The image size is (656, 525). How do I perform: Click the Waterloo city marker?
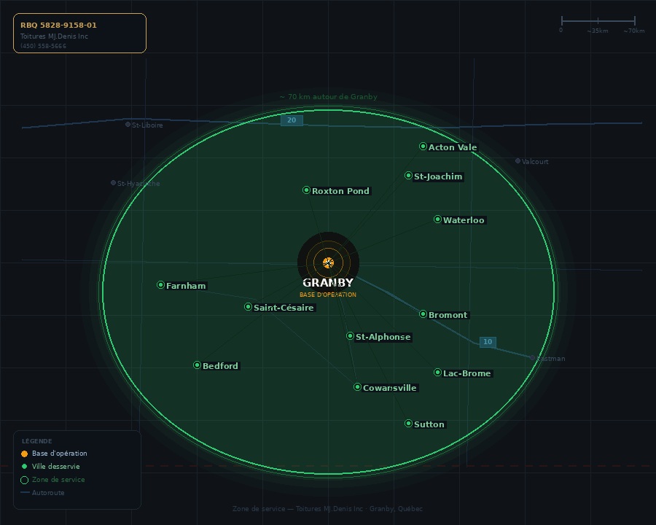[x=437, y=219]
